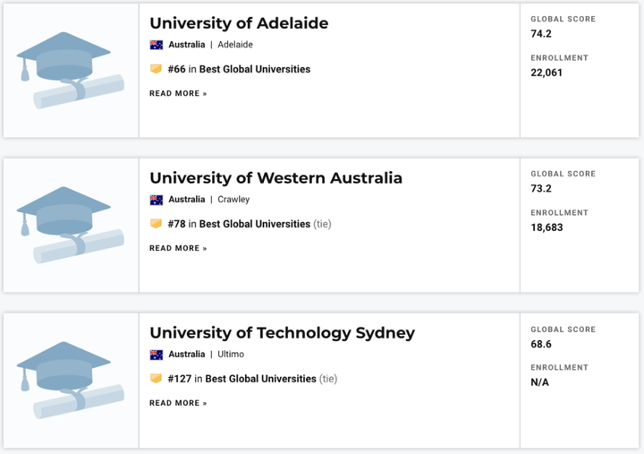Click the gold ranking badge beside #66
Viewport: 644px width, 454px height.
[x=156, y=69]
